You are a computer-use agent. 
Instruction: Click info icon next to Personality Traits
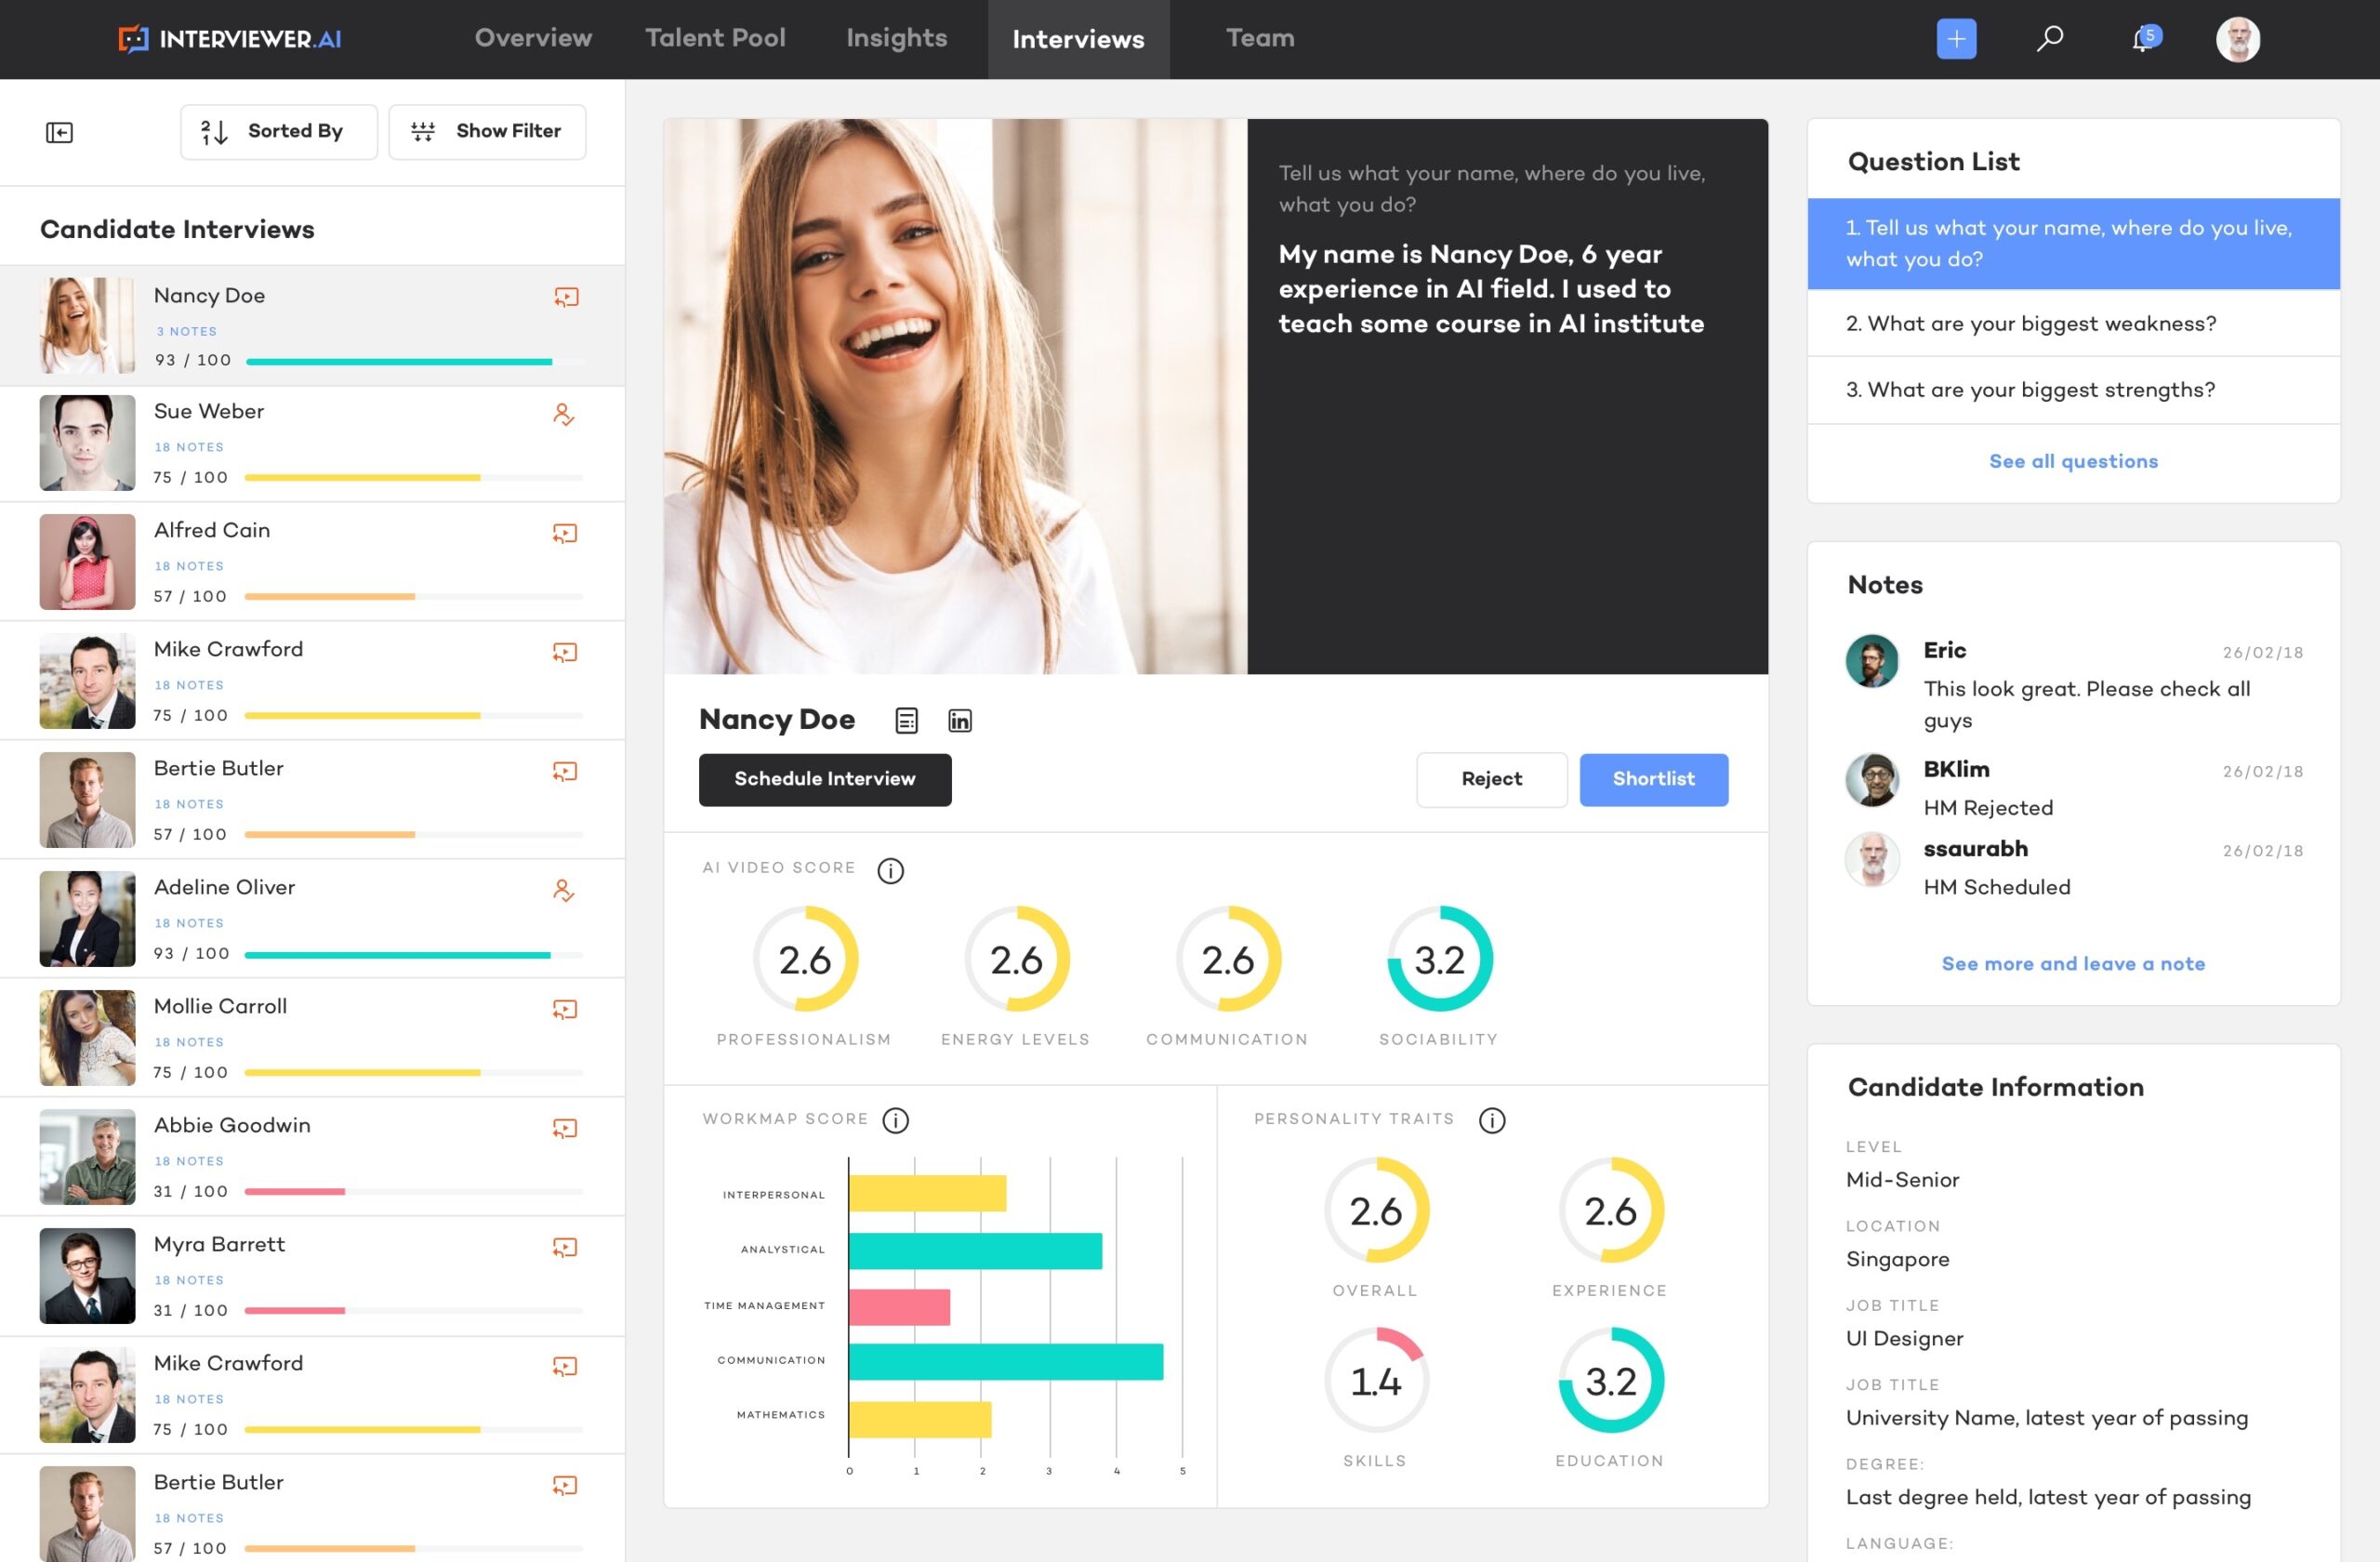tap(1491, 1121)
